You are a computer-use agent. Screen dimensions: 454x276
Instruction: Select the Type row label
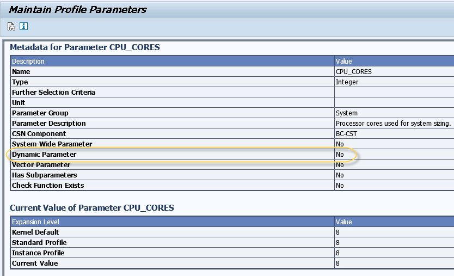[20, 82]
